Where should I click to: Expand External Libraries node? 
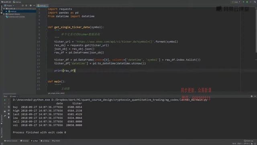tap(4, 14)
